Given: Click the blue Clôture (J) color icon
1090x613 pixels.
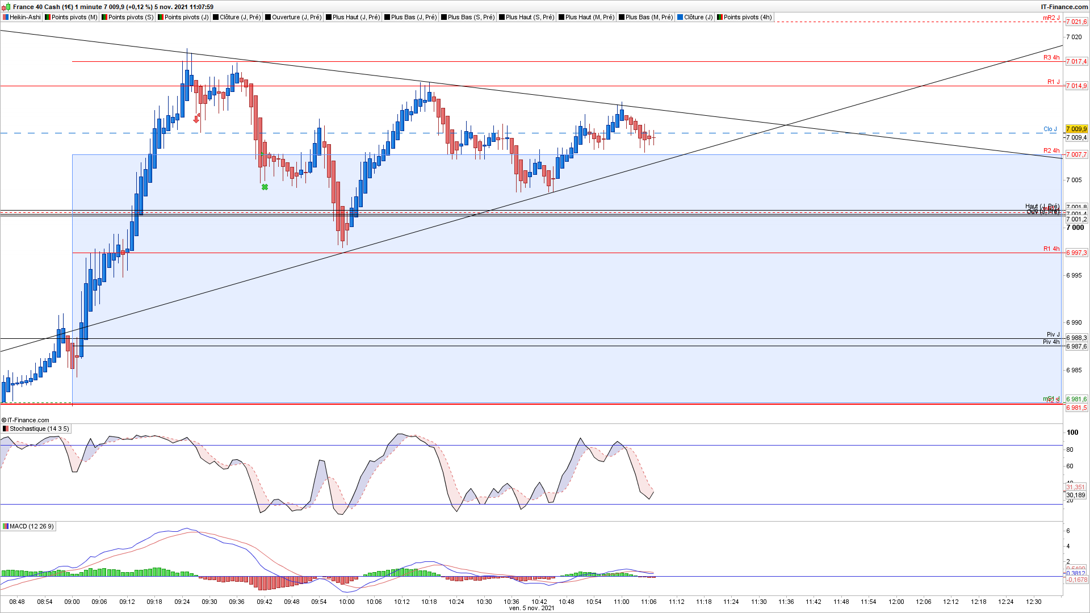Looking at the screenshot, I should (680, 17).
